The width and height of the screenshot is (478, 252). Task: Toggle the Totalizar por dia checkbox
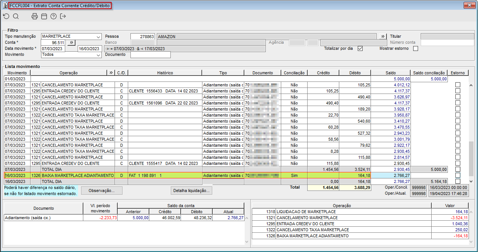click(x=360, y=49)
